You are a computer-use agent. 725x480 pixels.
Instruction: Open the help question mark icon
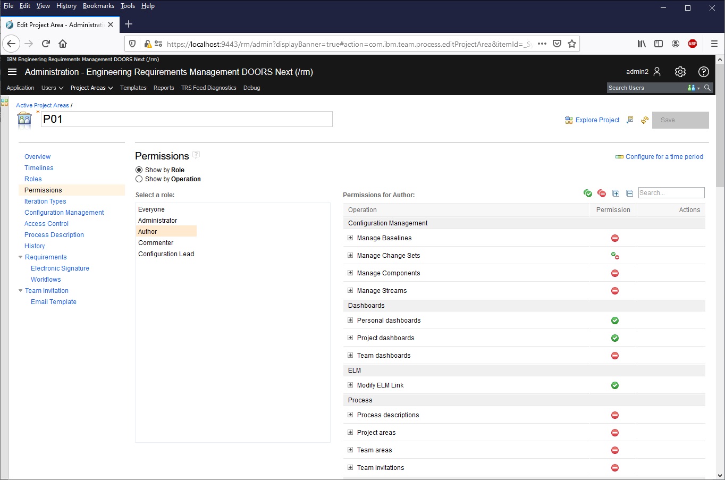[704, 72]
